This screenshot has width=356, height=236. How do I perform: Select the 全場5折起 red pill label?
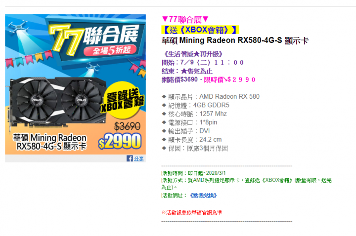pyautogui.click(x=110, y=50)
